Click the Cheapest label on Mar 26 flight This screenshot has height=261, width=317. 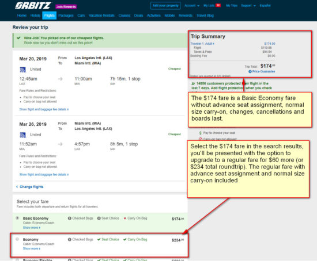pyautogui.click(x=175, y=134)
